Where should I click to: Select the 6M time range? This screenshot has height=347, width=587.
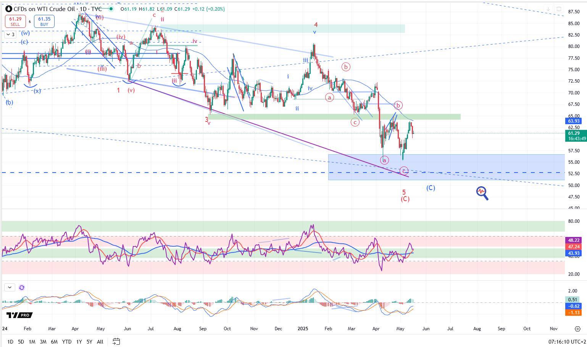point(54,342)
